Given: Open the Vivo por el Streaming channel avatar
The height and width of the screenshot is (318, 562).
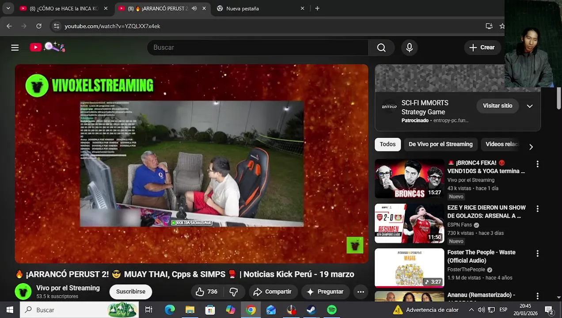Looking at the screenshot, I should point(23,291).
